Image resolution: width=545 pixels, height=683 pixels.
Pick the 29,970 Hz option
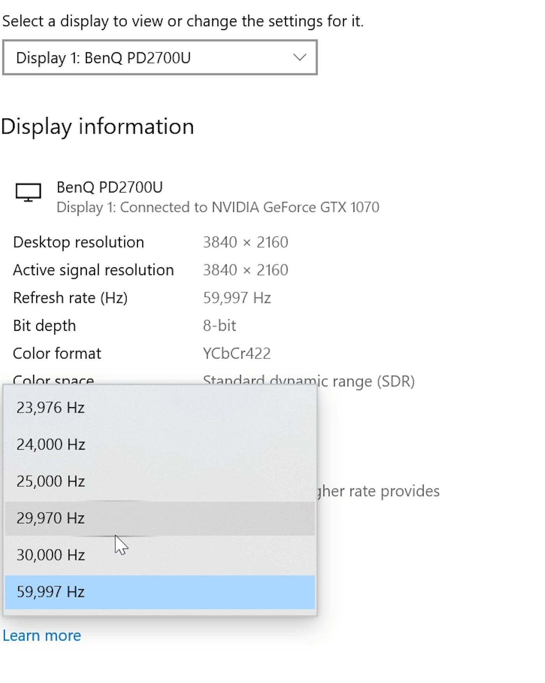160,518
